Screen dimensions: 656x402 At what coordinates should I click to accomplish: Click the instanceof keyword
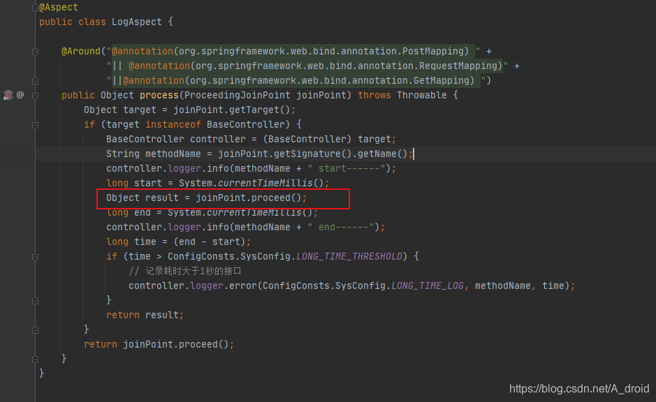173,124
